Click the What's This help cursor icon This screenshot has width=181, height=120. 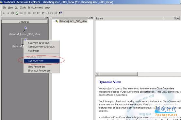point(60,13)
